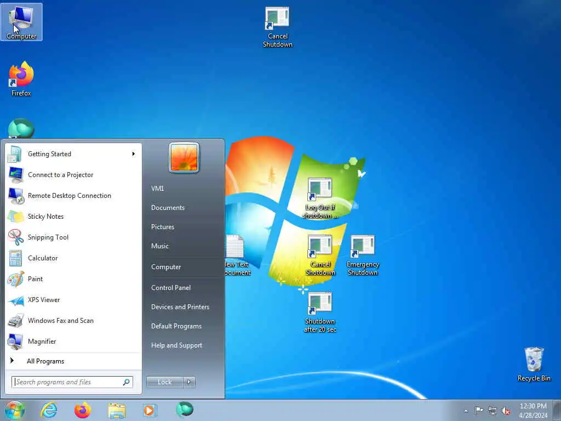Open Documents from the Start menu

pos(168,208)
